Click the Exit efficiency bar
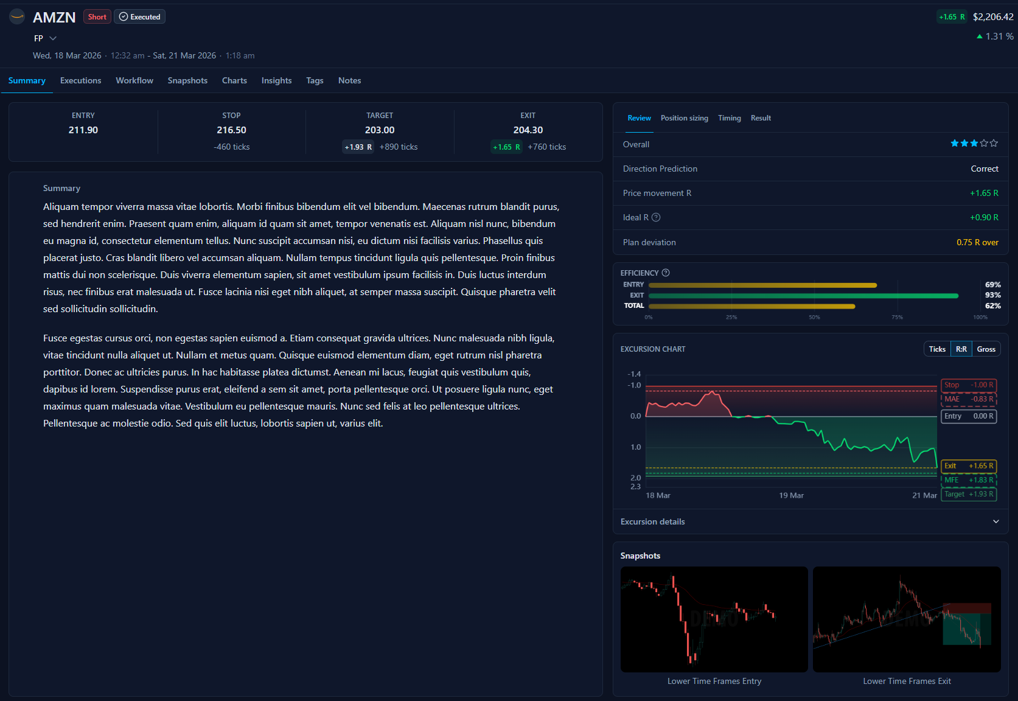Screen dimensions: 1018x701 [803, 296]
